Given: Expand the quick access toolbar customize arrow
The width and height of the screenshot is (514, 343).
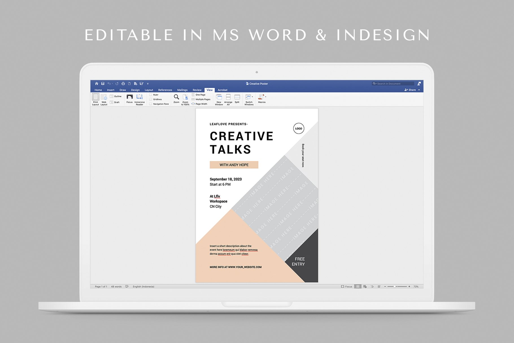Looking at the screenshot, I should click(148, 84).
